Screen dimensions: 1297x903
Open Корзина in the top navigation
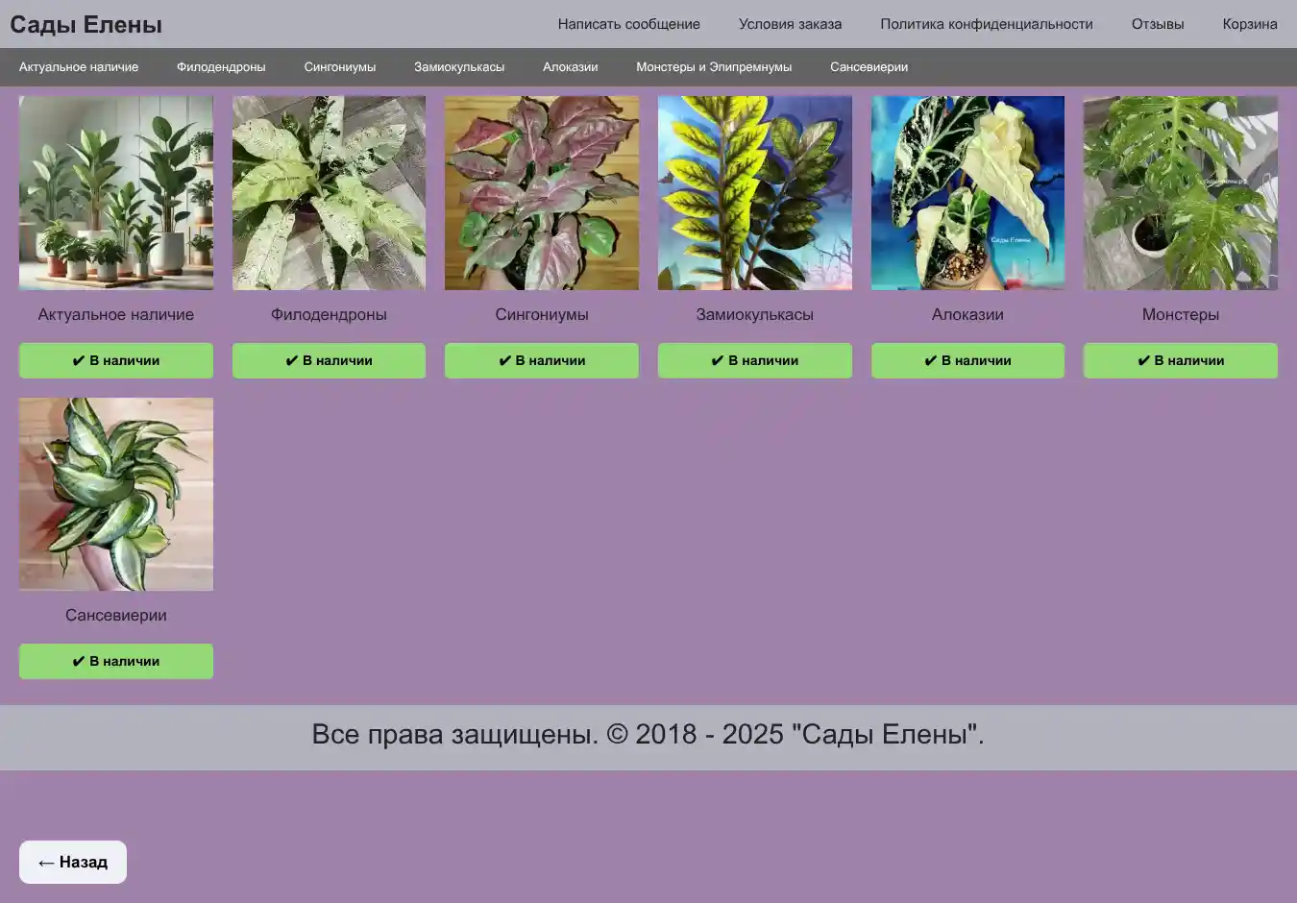pos(1249,24)
